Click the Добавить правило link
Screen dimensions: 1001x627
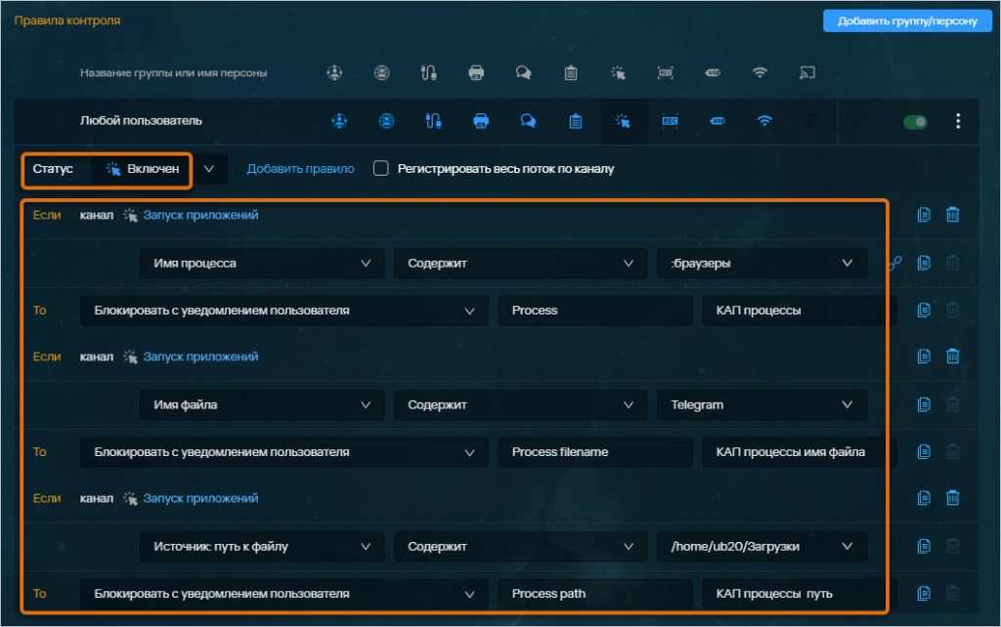300,169
